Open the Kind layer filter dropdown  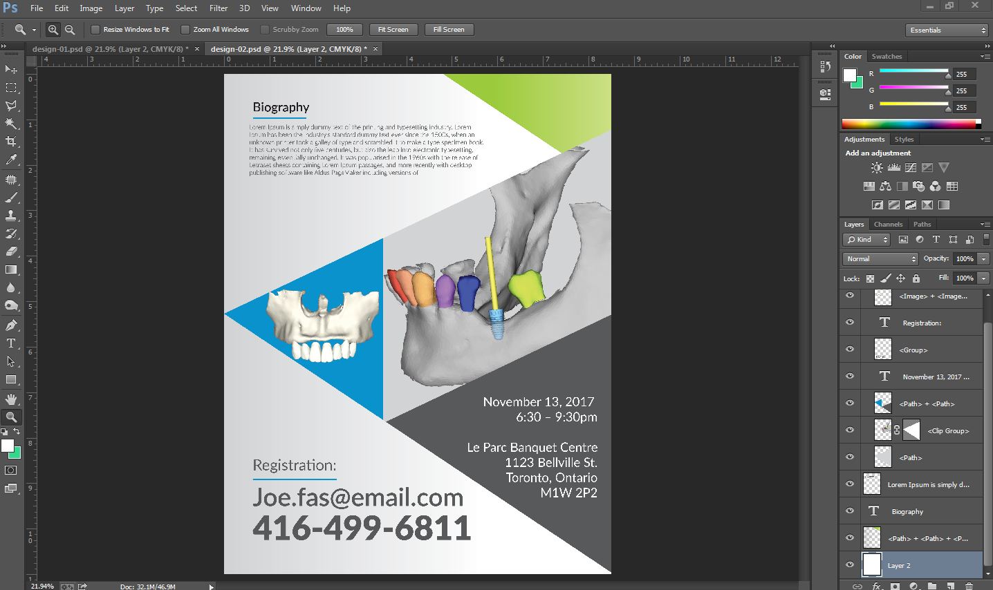866,240
